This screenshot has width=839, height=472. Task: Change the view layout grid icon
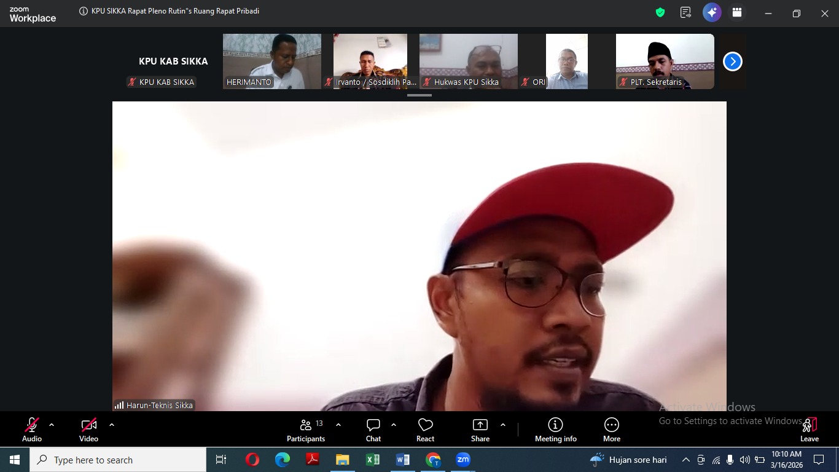coord(737,13)
